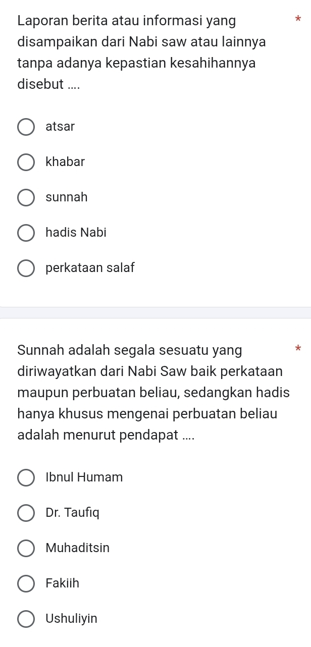Pick the 'hadis Nabi' radio button
The width and height of the screenshot is (311, 647).
[26, 233]
